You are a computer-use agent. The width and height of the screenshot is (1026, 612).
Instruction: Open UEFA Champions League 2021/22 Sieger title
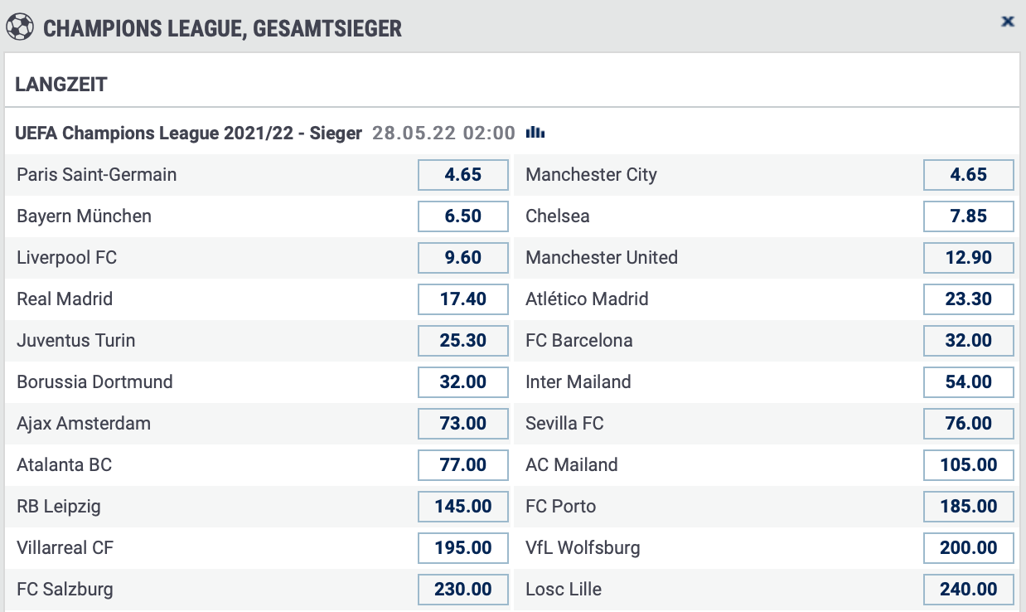[x=189, y=133]
